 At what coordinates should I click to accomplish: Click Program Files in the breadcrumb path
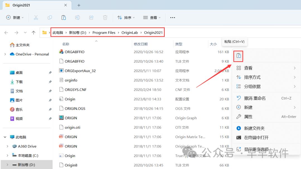click(x=104, y=32)
